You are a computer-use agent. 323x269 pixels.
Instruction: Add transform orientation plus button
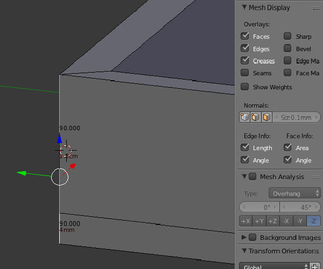point(315,266)
